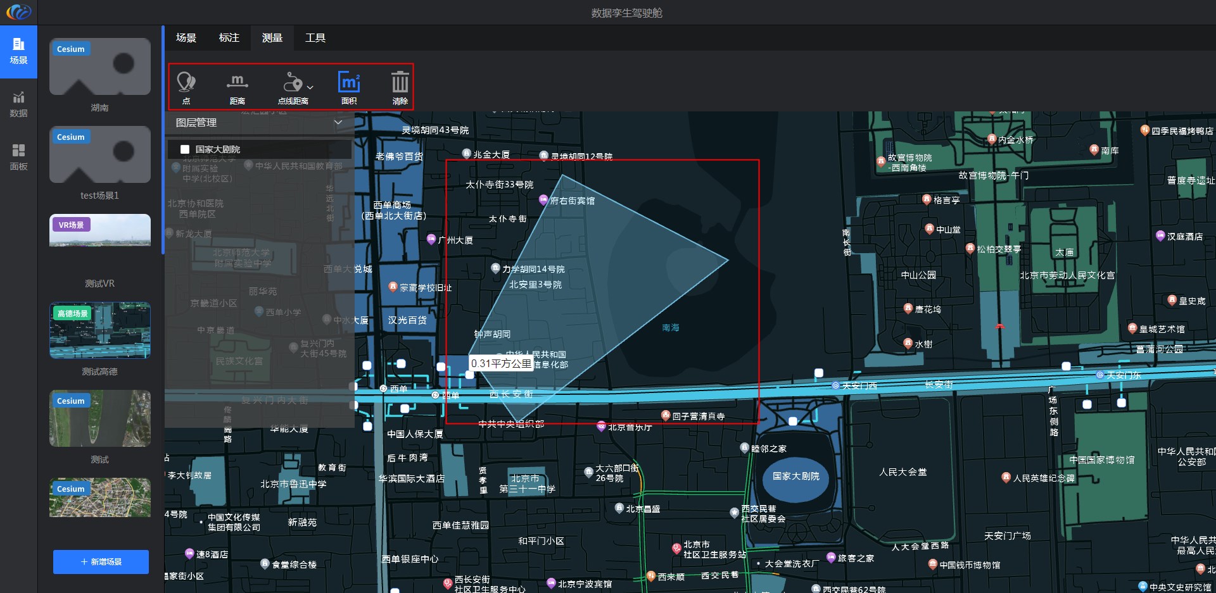Open the 湖南 scene thumbnail
Screen dimensions: 1216x593
click(x=100, y=66)
